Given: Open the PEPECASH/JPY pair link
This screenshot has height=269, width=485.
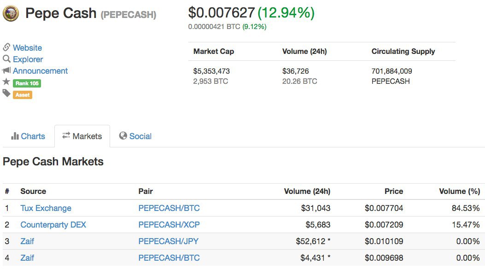Looking at the screenshot, I should tap(169, 241).
